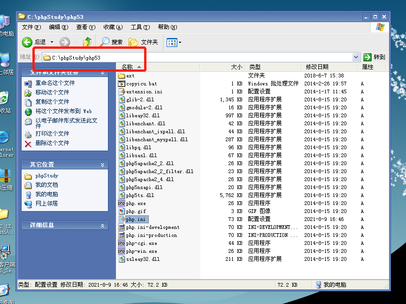Select php5apache2_2.dll file name
The height and width of the screenshot is (304, 406).
coord(150,164)
